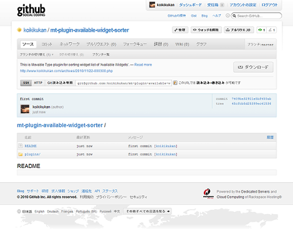
Task: Switch language to Français
Action: click(67, 212)
